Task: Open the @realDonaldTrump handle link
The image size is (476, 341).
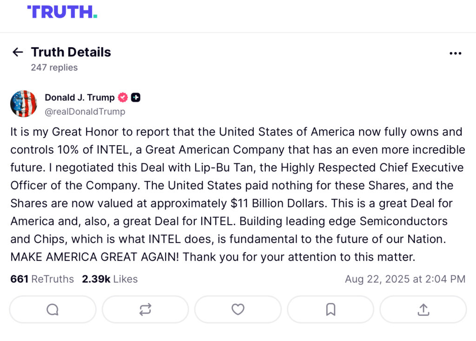Action: pyautogui.click(x=85, y=111)
